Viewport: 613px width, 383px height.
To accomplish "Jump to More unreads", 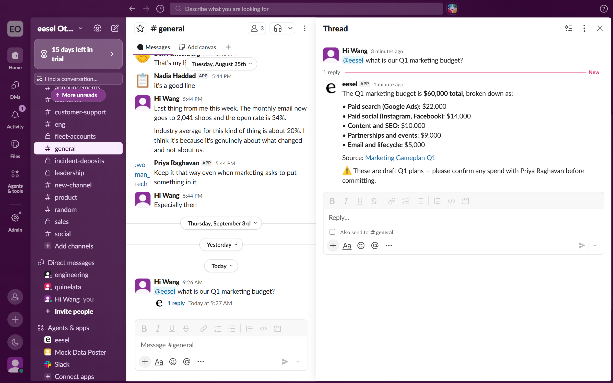I will click(78, 95).
